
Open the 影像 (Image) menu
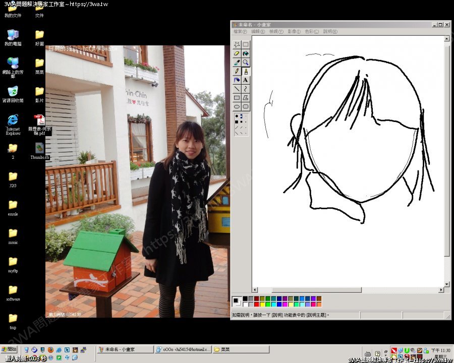pos(294,31)
